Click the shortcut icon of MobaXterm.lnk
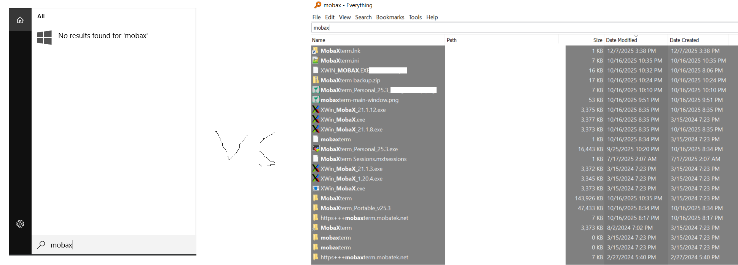738x265 pixels. (x=316, y=51)
